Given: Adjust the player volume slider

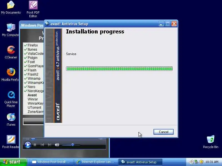Looking at the screenshot, I should point(71,145).
